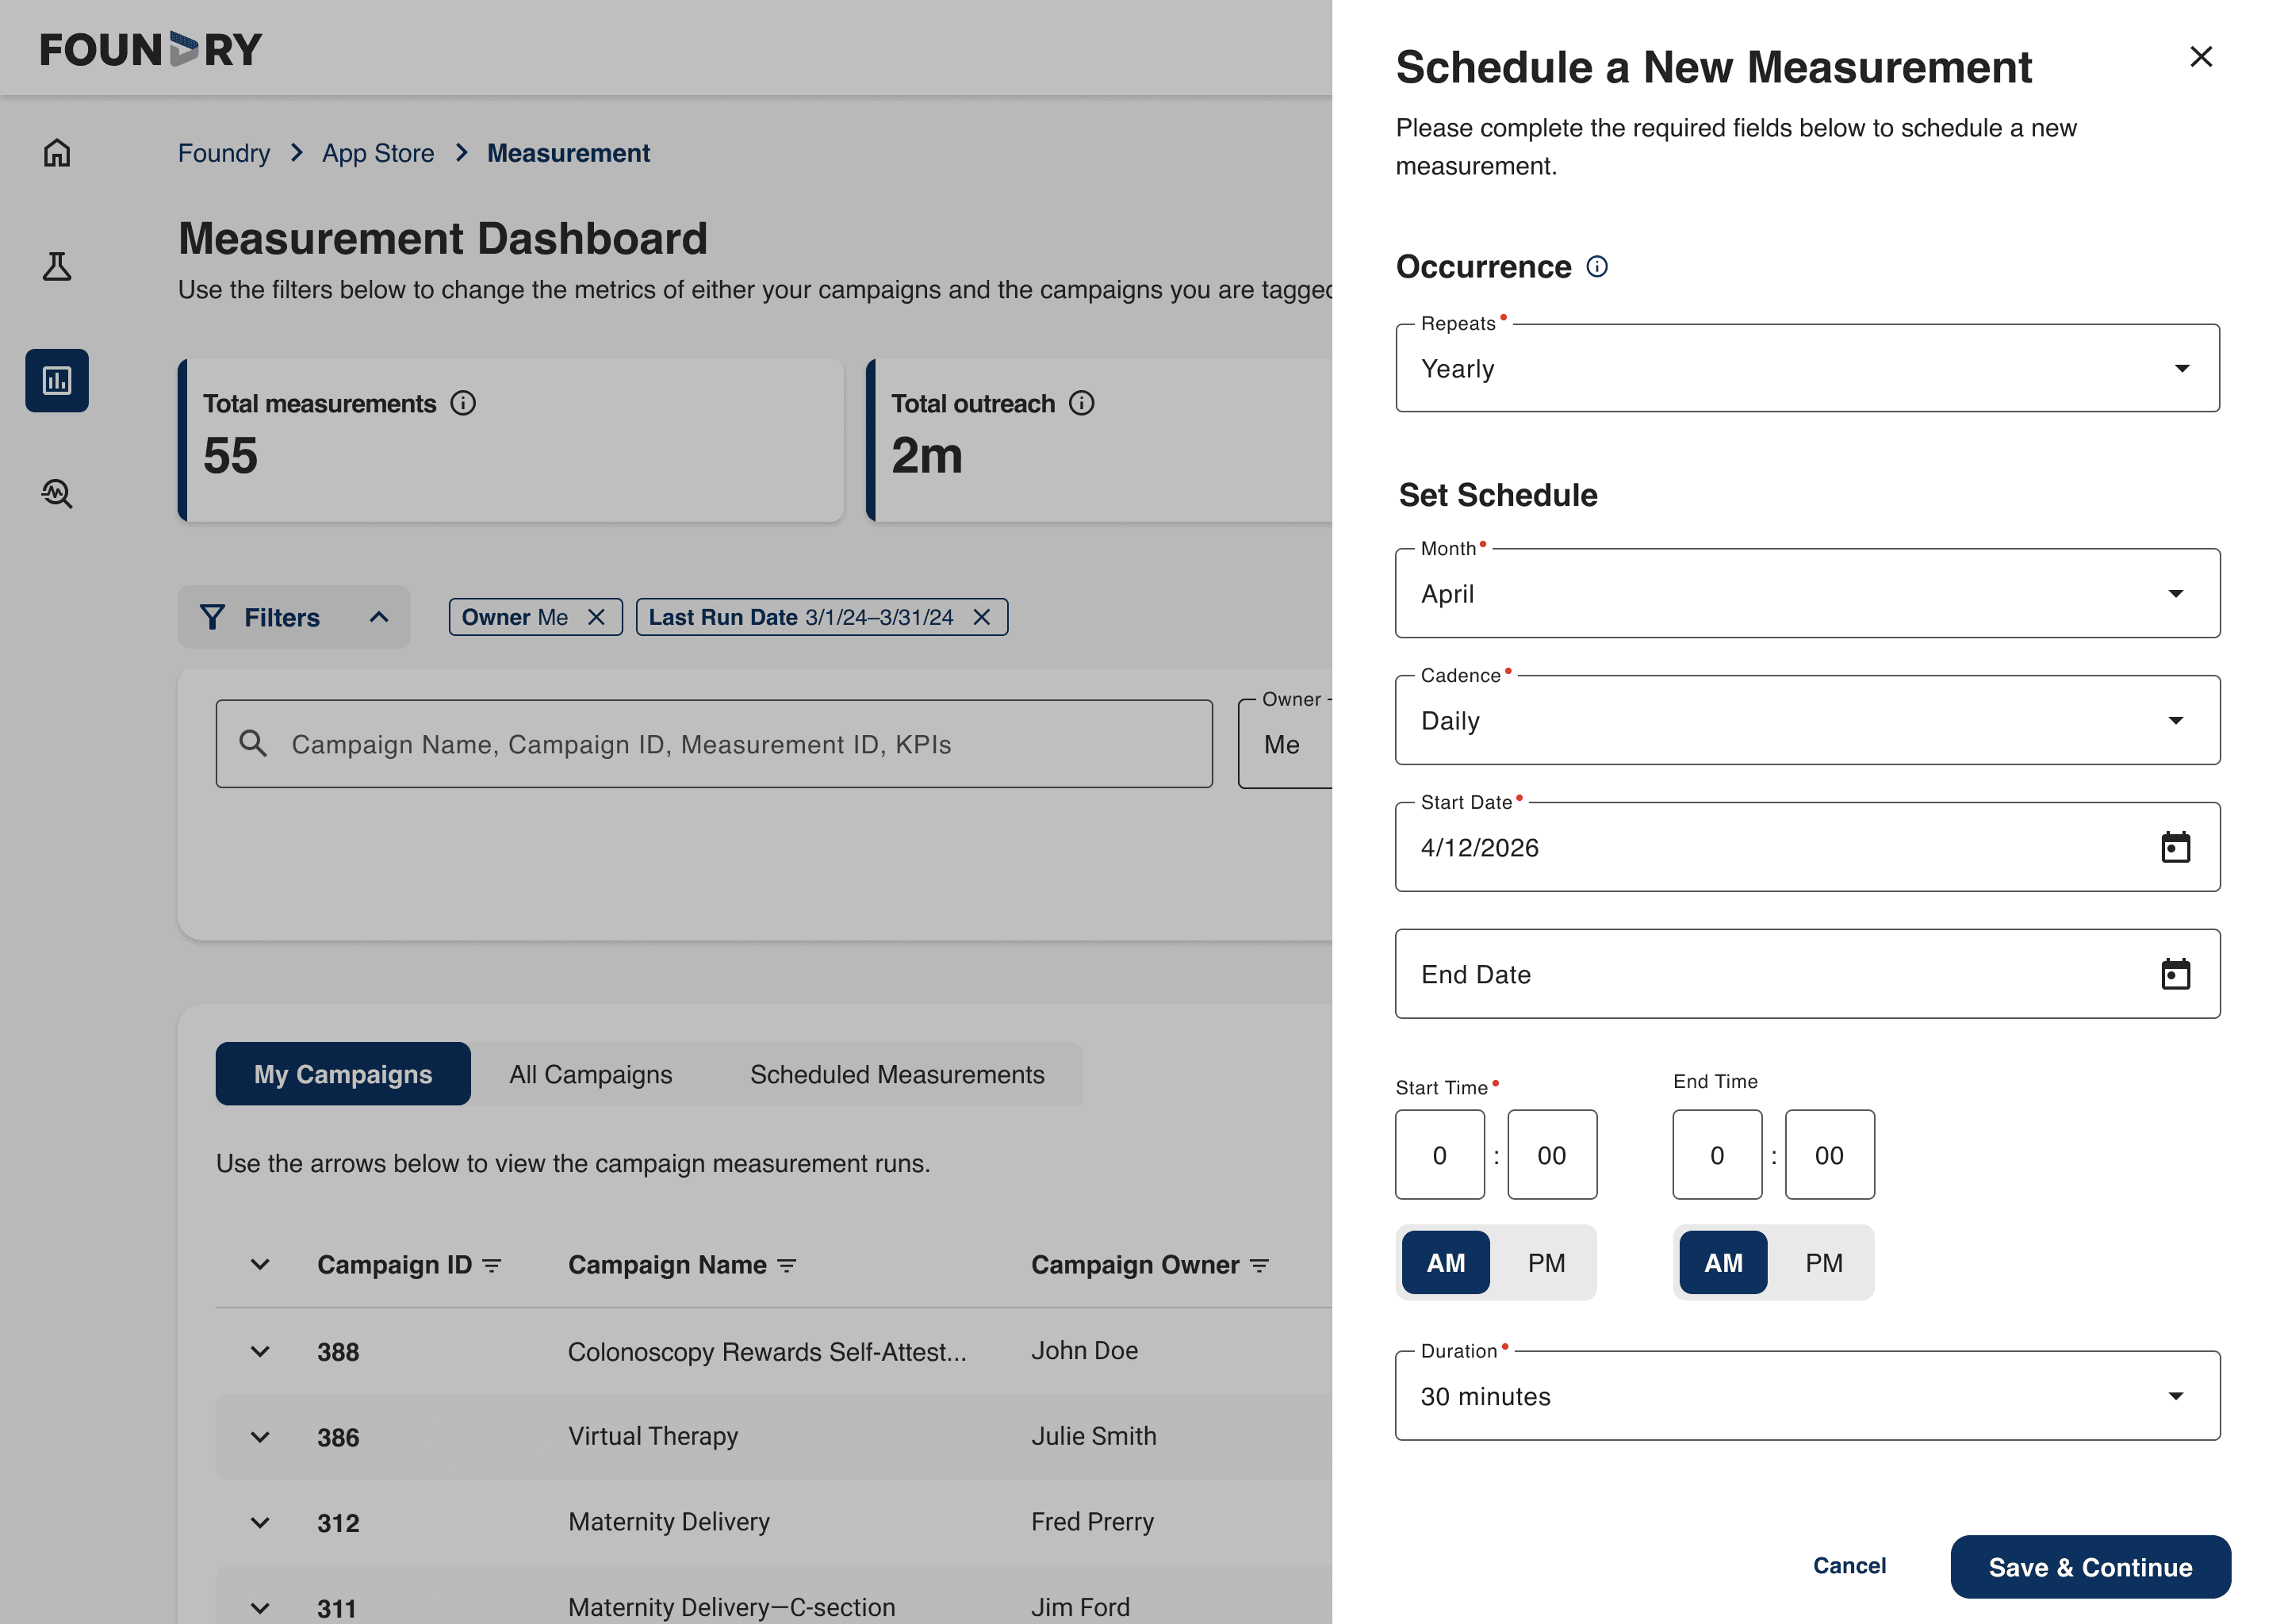
Task: Click Total measurements info icon
Action: [463, 404]
